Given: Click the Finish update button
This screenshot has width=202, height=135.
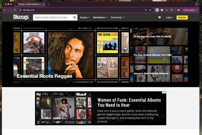Looking at the screenshot, I should [190, 10].
